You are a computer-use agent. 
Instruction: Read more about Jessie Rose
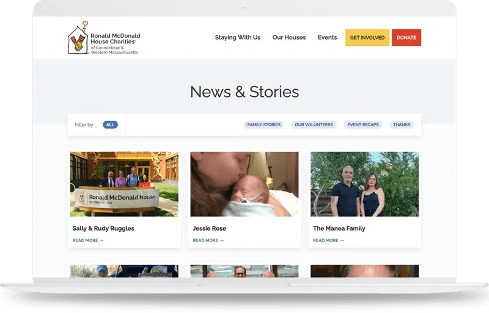click(x=208, y=240)
